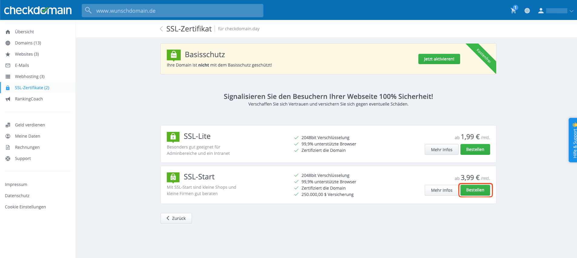Click the 1,99 € price text
The image size is (577, 258).
point(470,137)
